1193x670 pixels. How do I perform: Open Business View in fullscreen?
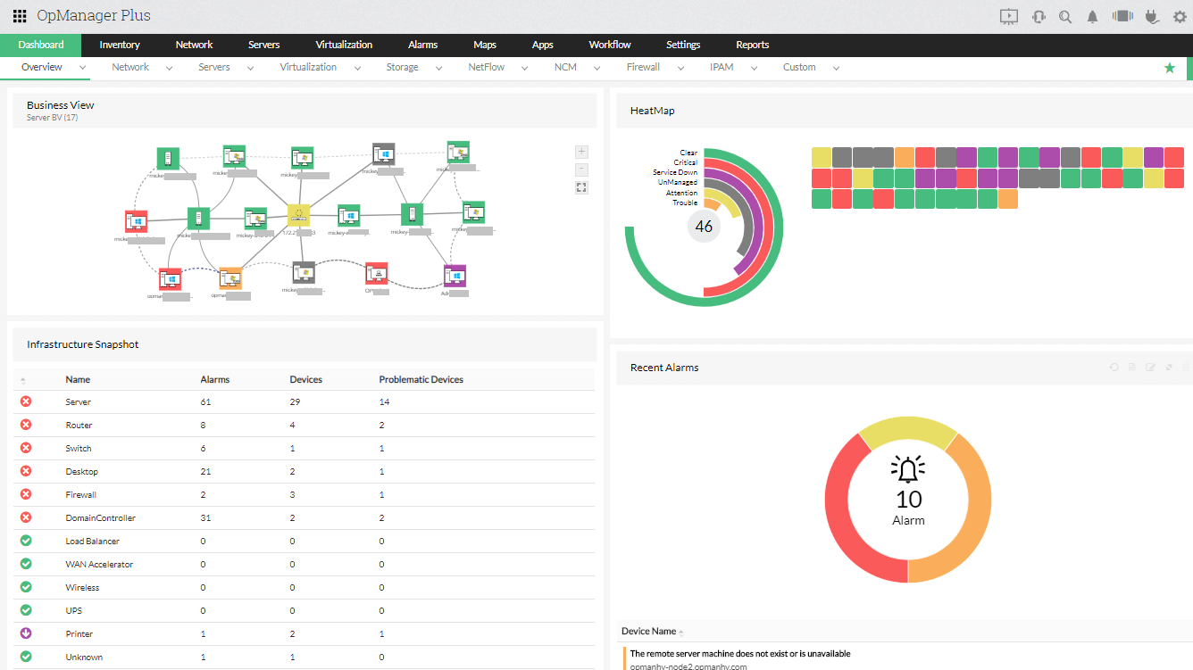[x=581, y=187]
